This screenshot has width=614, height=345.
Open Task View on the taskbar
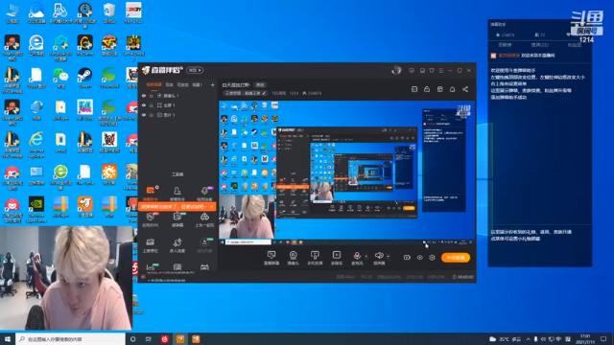[149, 338]
